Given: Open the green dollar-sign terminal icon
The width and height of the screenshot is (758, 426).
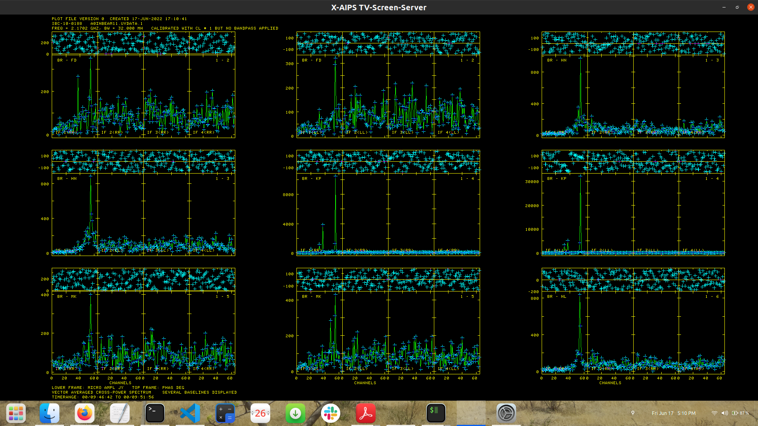Looking at the screenshot, I should tap(436, 413).
